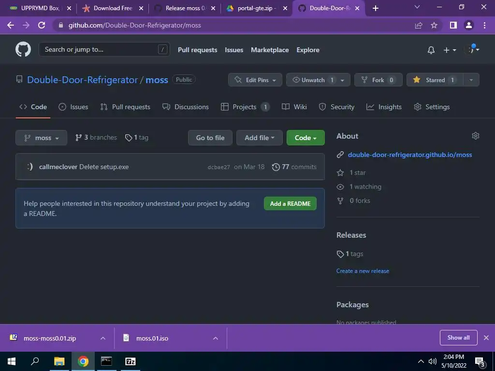Bookmark page with star icon in address bar
This screenshot has height=371, width=495.
coord(434,25)
